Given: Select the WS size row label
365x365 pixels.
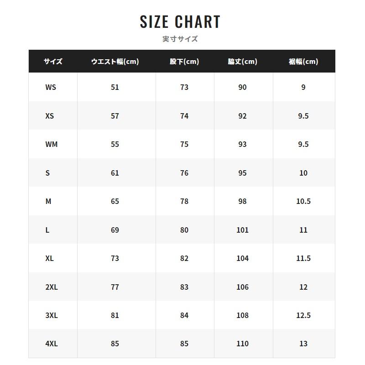Looking at the screenshot, I should tap(51, 87).
